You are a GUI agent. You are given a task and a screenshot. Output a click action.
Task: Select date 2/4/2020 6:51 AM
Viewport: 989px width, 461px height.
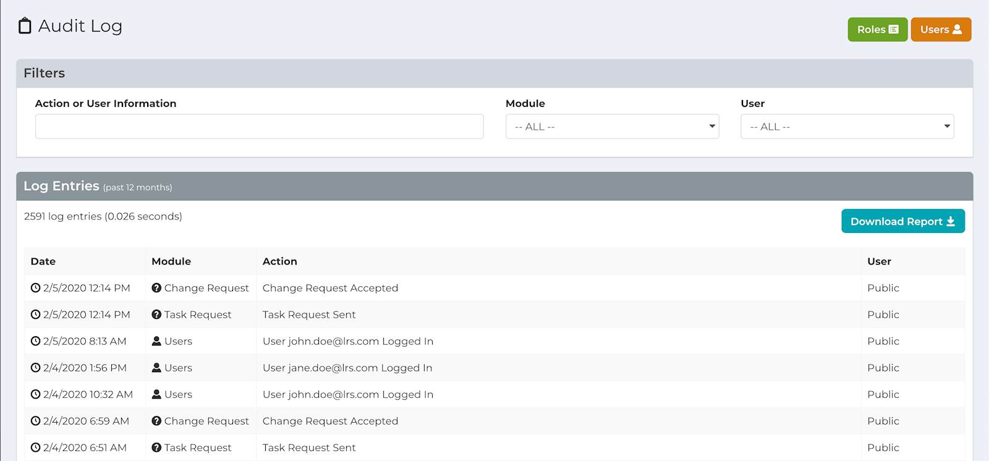point(85,447)
